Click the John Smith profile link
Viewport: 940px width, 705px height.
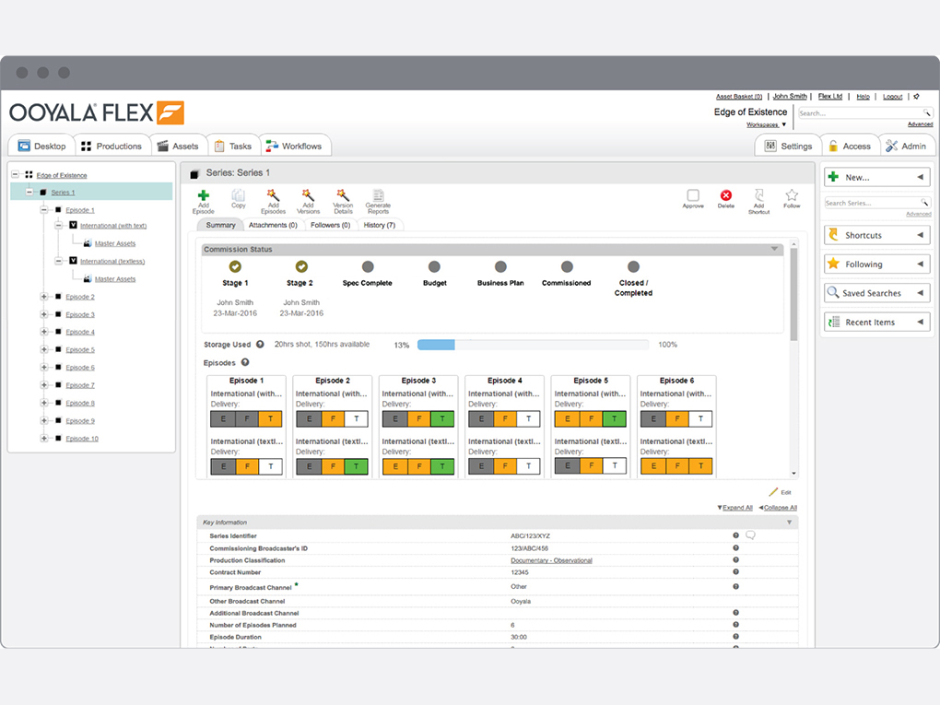[790, 97]
